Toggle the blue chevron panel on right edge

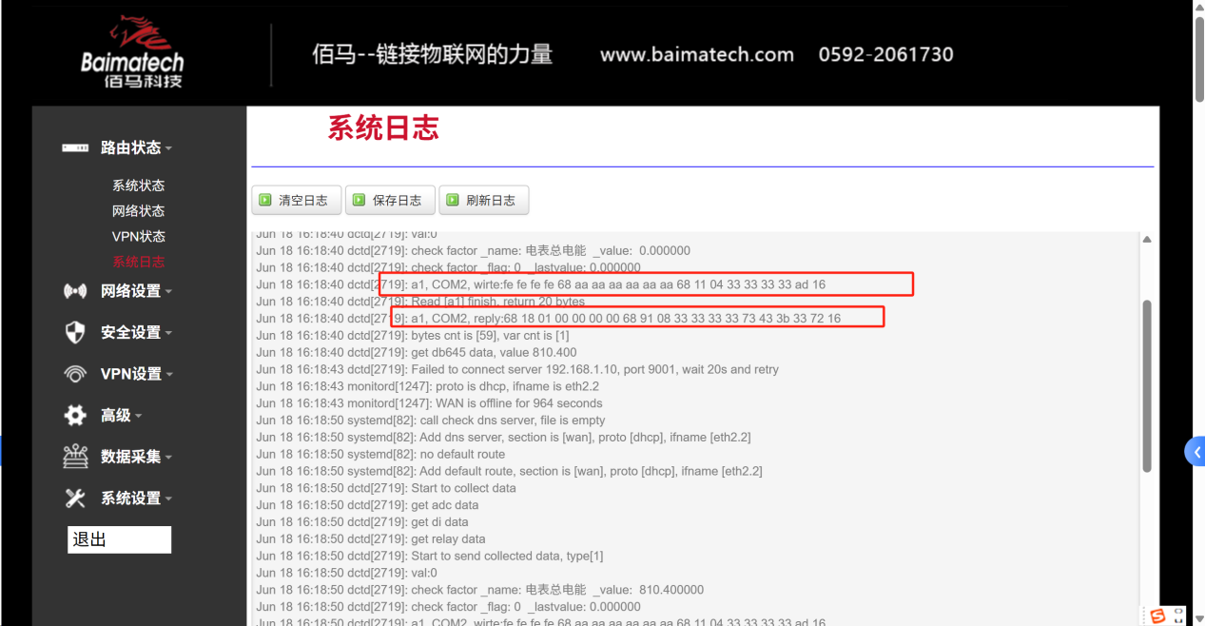click(1195, 451)
